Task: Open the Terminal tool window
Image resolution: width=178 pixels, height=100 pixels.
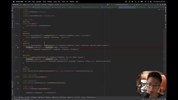Action: pos(55,97)
